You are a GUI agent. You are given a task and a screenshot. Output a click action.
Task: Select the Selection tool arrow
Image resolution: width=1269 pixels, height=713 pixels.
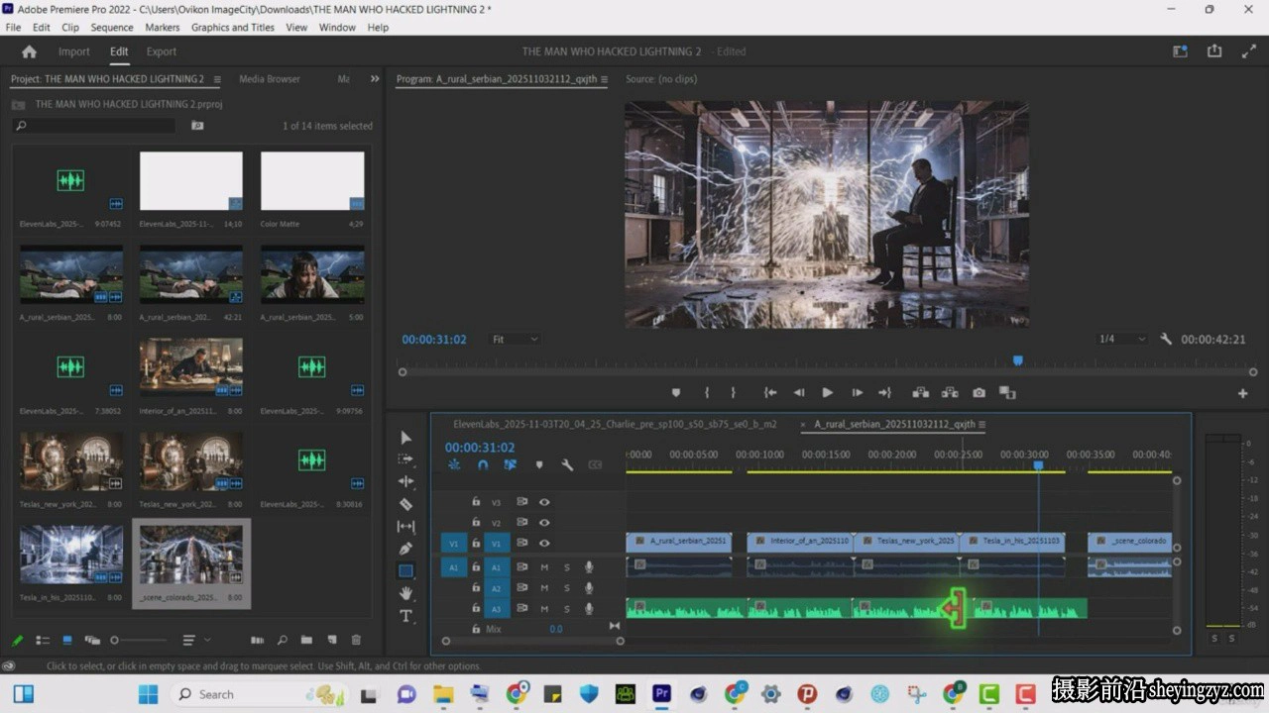405,438
